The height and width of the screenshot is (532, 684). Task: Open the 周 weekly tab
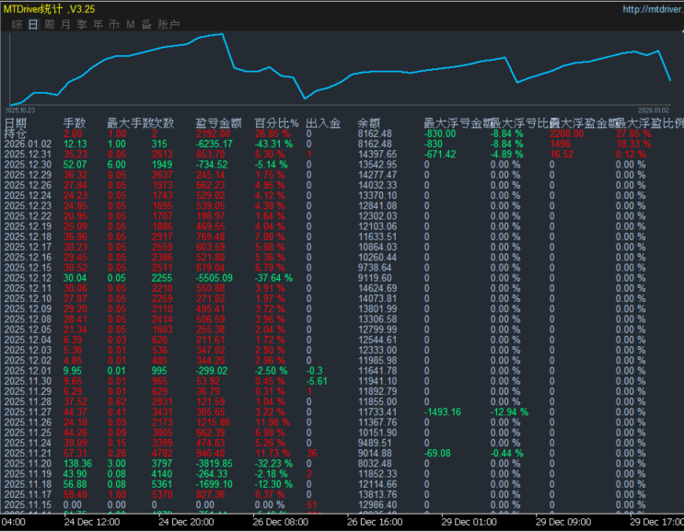pyautogui.click(x=50, y=25)
